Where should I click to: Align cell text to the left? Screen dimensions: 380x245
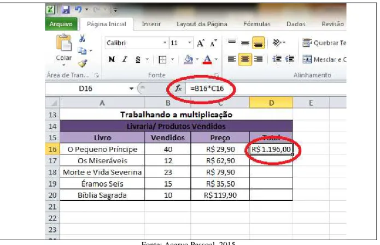232,59
